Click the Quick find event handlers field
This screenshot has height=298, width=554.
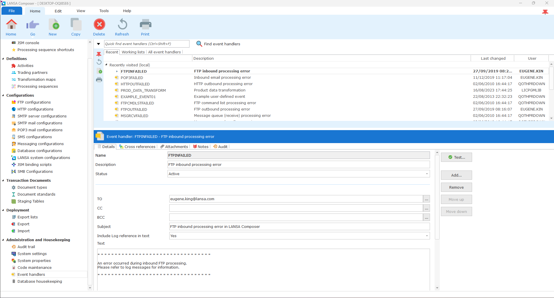click(x=147, y=44)
